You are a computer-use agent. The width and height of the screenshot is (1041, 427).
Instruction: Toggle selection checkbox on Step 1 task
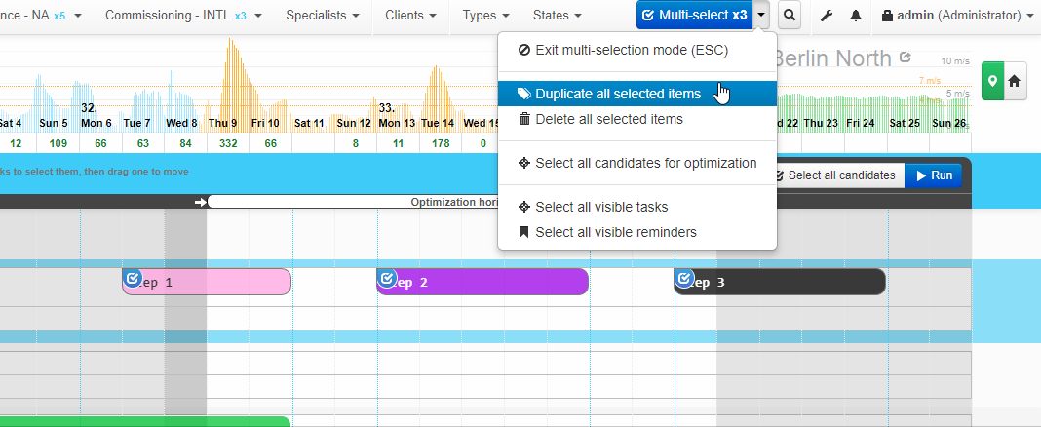[133, 278]
